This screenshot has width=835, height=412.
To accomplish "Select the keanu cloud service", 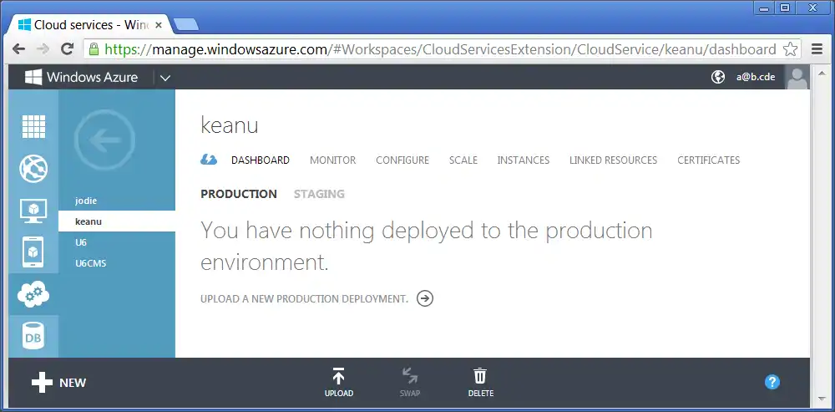I will pos(117,221).
